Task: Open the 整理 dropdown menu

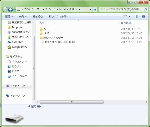Action: [x=9, y=16]
